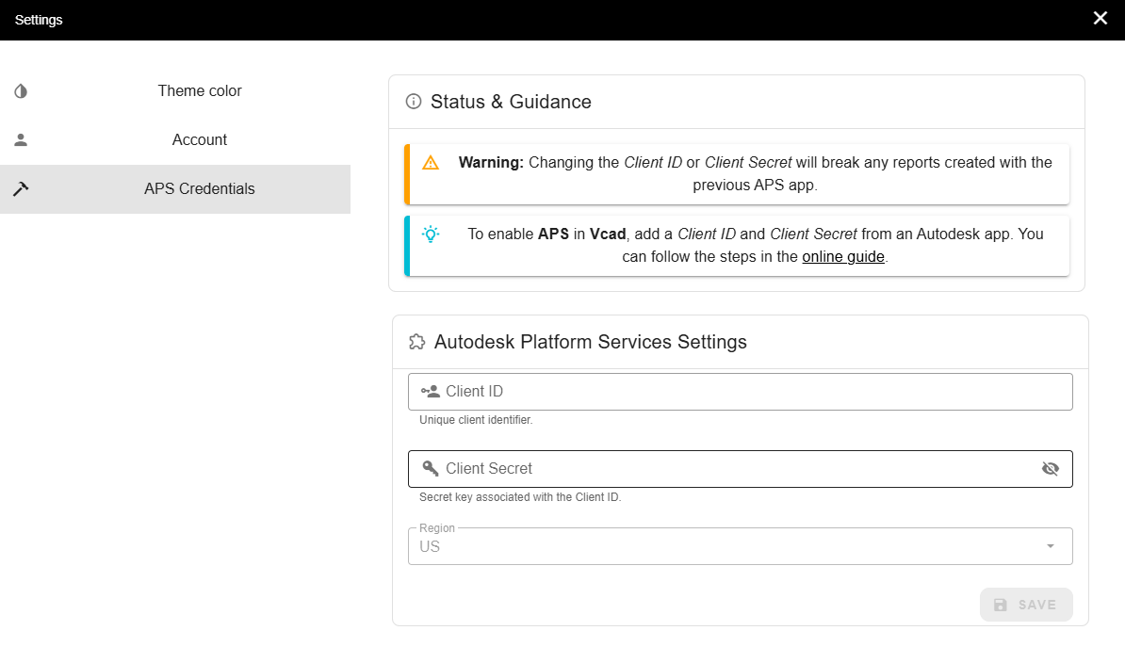Viewport: 1125px width, 663px height.
Task: Open the Theme color settings section
Action: coord(200,91)
